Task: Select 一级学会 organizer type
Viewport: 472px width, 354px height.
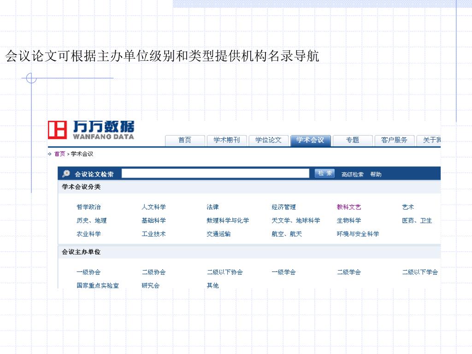Action: (x=283, y=272)
